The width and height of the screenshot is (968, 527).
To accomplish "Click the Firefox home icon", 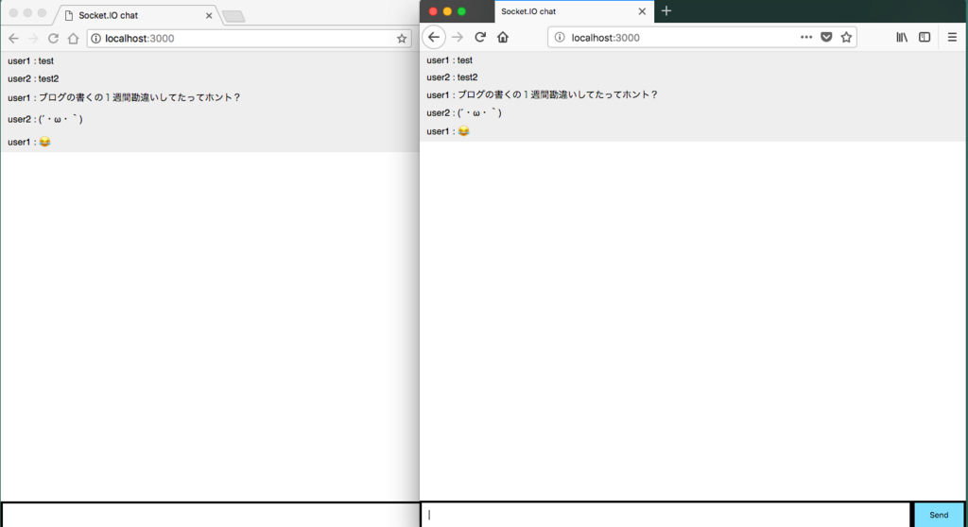I will [503, 37].
